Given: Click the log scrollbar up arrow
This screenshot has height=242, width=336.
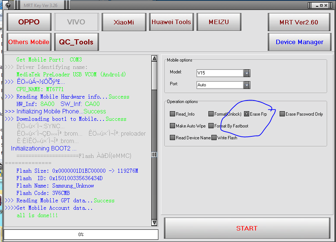Looking at the screenshot, I should pos(154,58).
